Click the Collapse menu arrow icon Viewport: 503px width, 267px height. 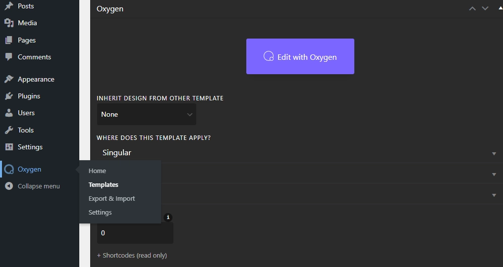click(9, 186)
